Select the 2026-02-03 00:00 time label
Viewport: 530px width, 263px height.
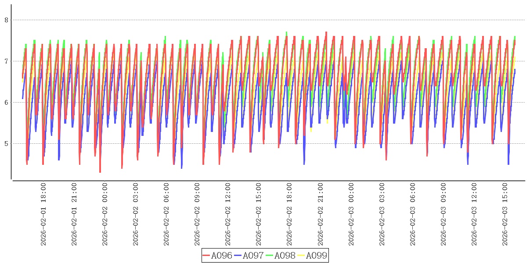(x=351, y=214)
